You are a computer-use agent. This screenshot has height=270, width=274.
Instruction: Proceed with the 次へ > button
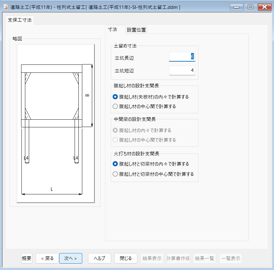[71, 258]
